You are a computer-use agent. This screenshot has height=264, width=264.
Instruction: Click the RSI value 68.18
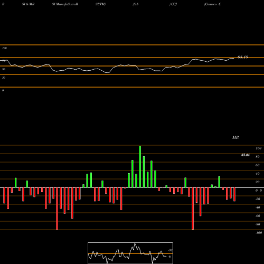coord(243,57)
